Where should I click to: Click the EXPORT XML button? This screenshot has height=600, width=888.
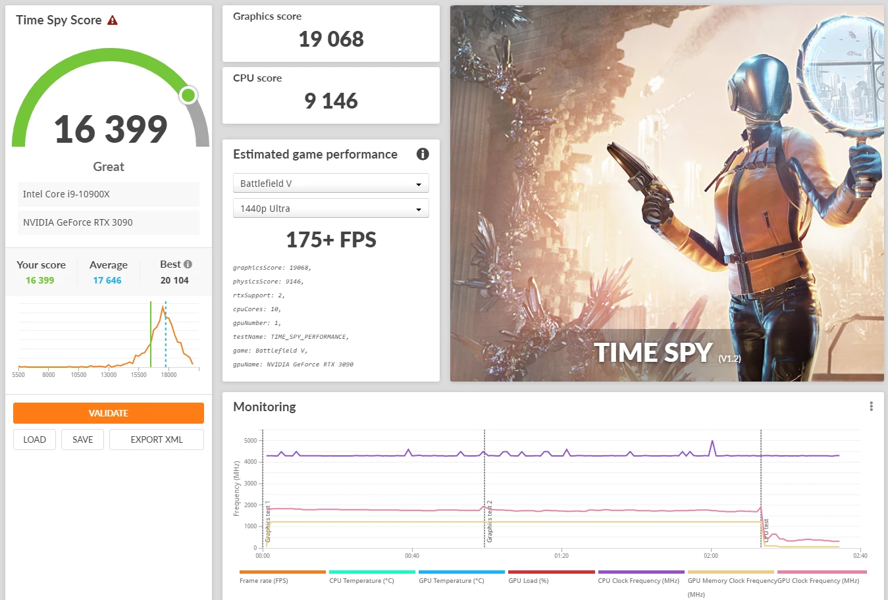pos(157,439)
